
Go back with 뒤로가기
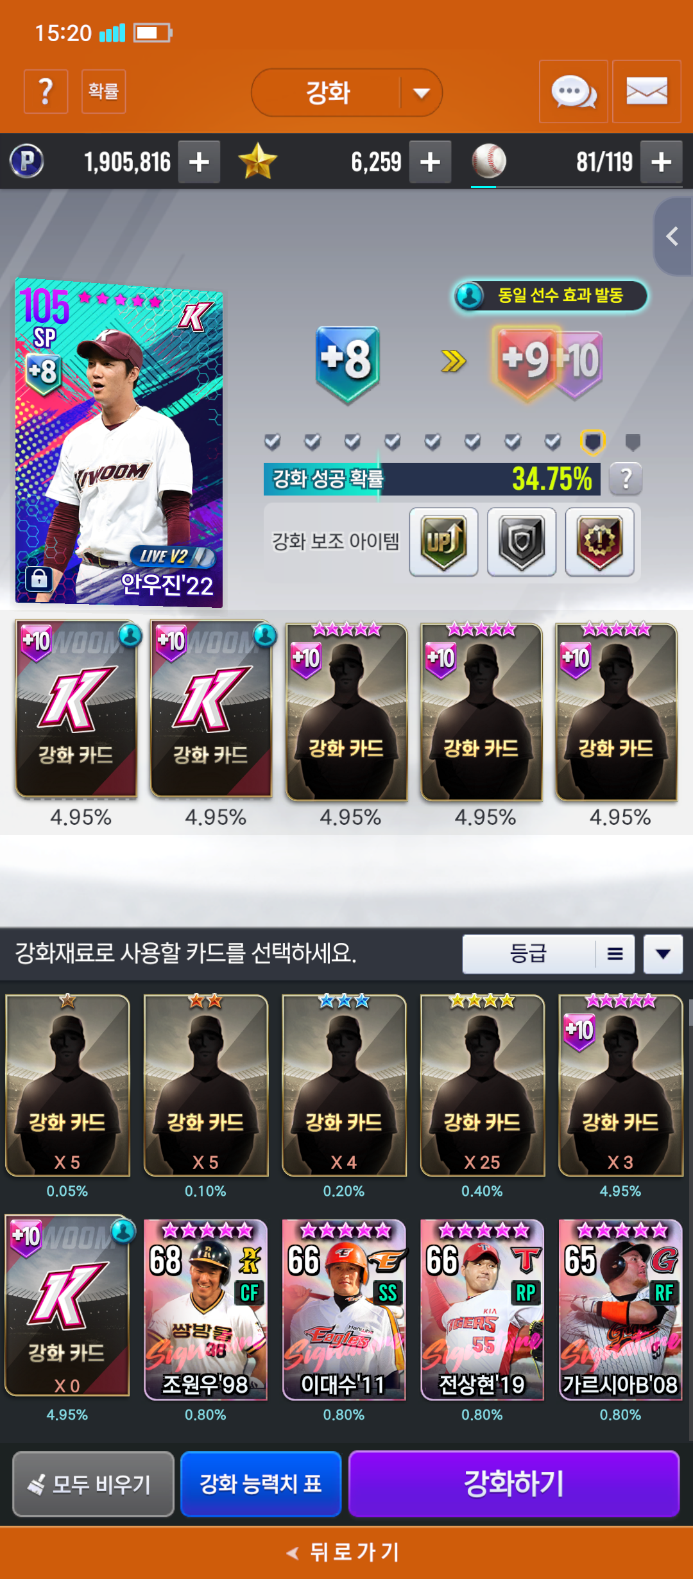(346, 1552)
